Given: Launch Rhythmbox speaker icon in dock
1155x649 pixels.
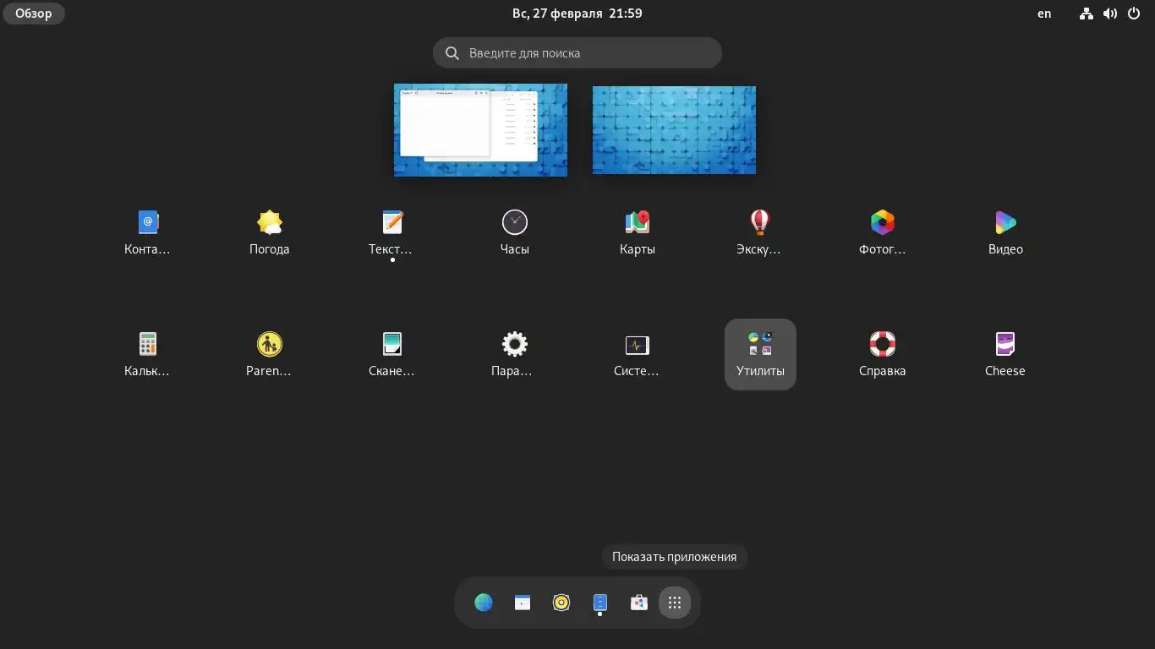Looking at the screenshot, I should [561, 603].
